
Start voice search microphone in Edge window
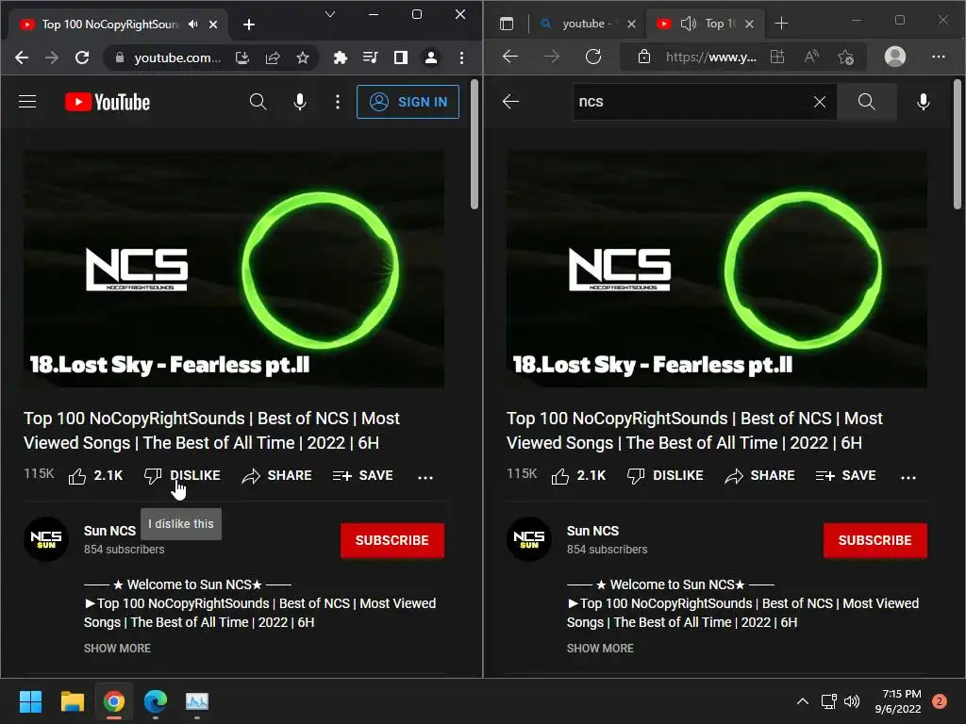tap(924, 102)
